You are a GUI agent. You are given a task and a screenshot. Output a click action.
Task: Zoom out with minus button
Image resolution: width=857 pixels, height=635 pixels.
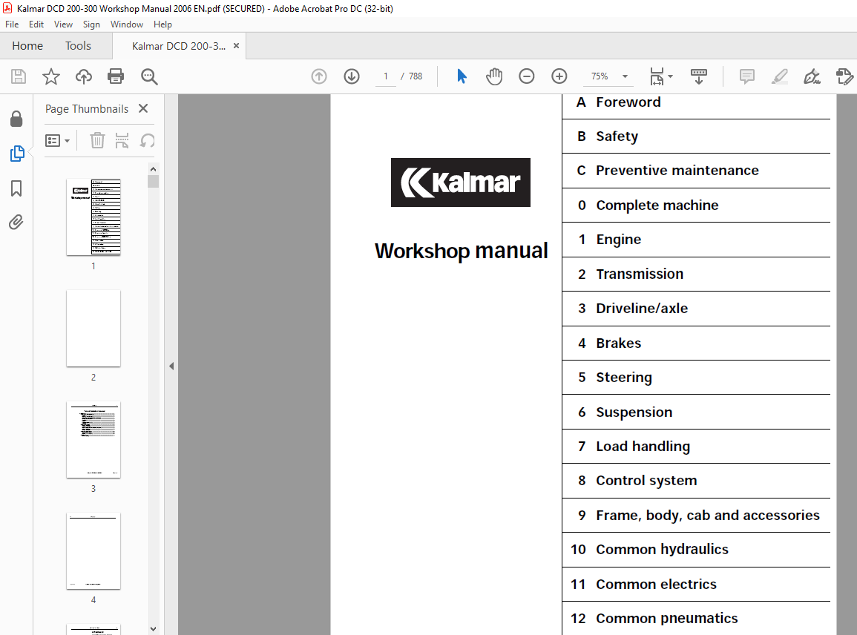point(526,76)
